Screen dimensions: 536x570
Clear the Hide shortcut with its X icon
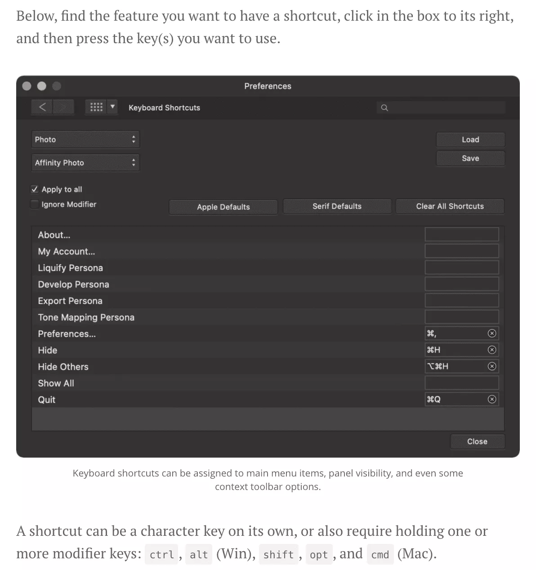pos(492,350)
